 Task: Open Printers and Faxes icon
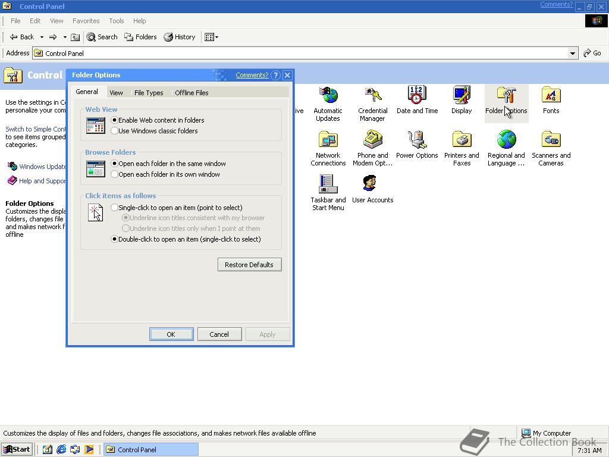(462, 148)
